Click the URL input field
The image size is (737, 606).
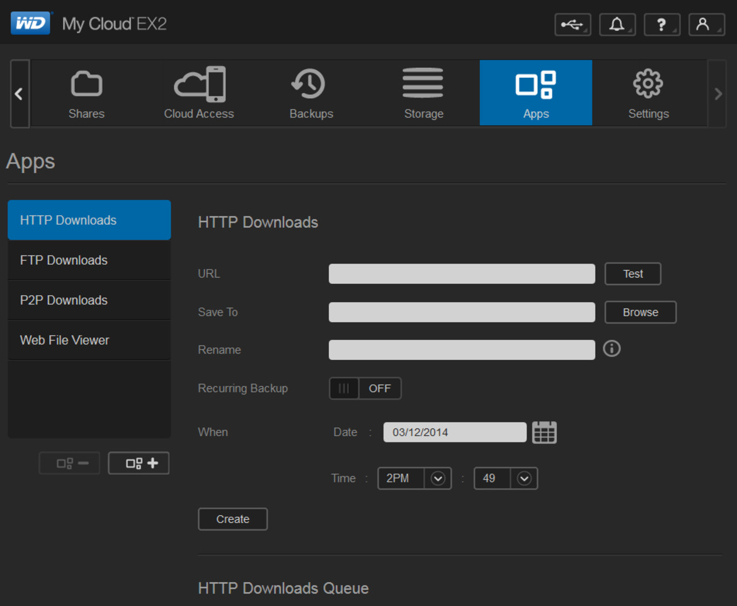462,274
